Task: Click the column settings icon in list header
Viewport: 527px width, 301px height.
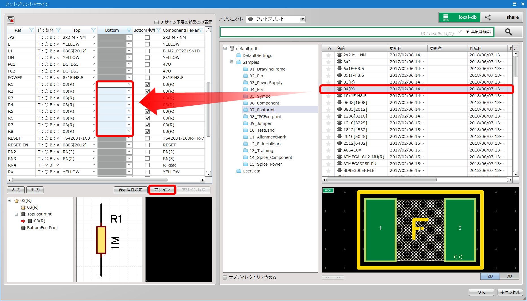Action: pyautogui.click(x=516, y=48)
